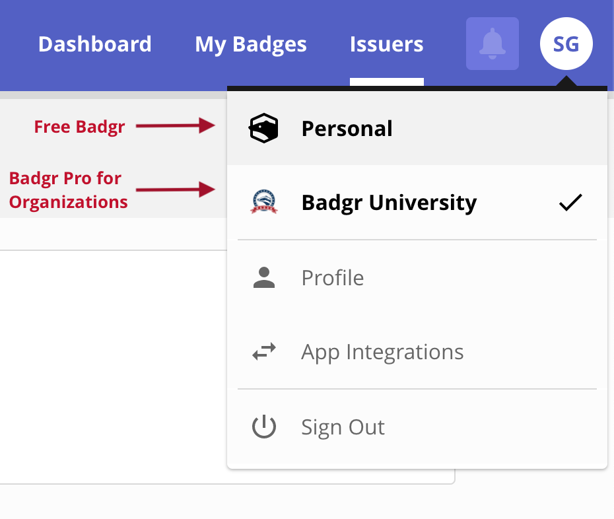Open the notifications bell
The width and height of the screenshot is (614, 519).
click(x=492, y=44)
